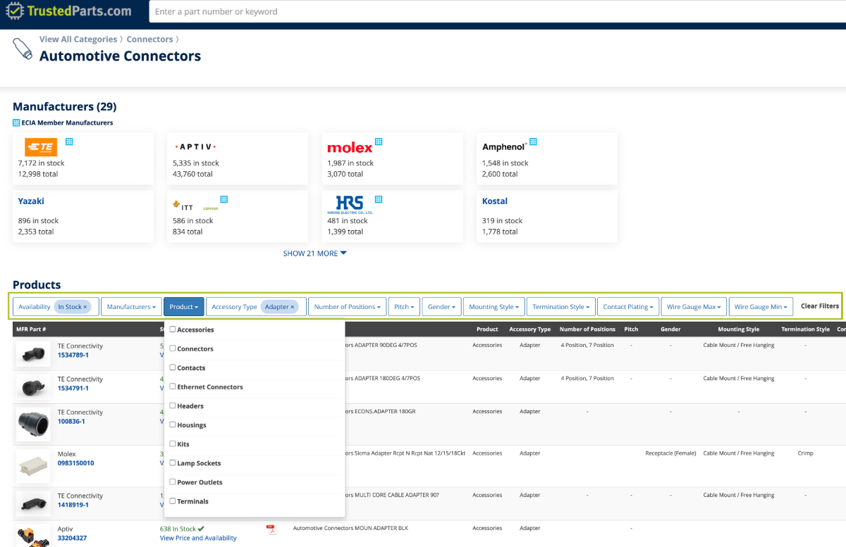Check the Connectors product option
Screen dimensions: 846x547
click(173, 348)
